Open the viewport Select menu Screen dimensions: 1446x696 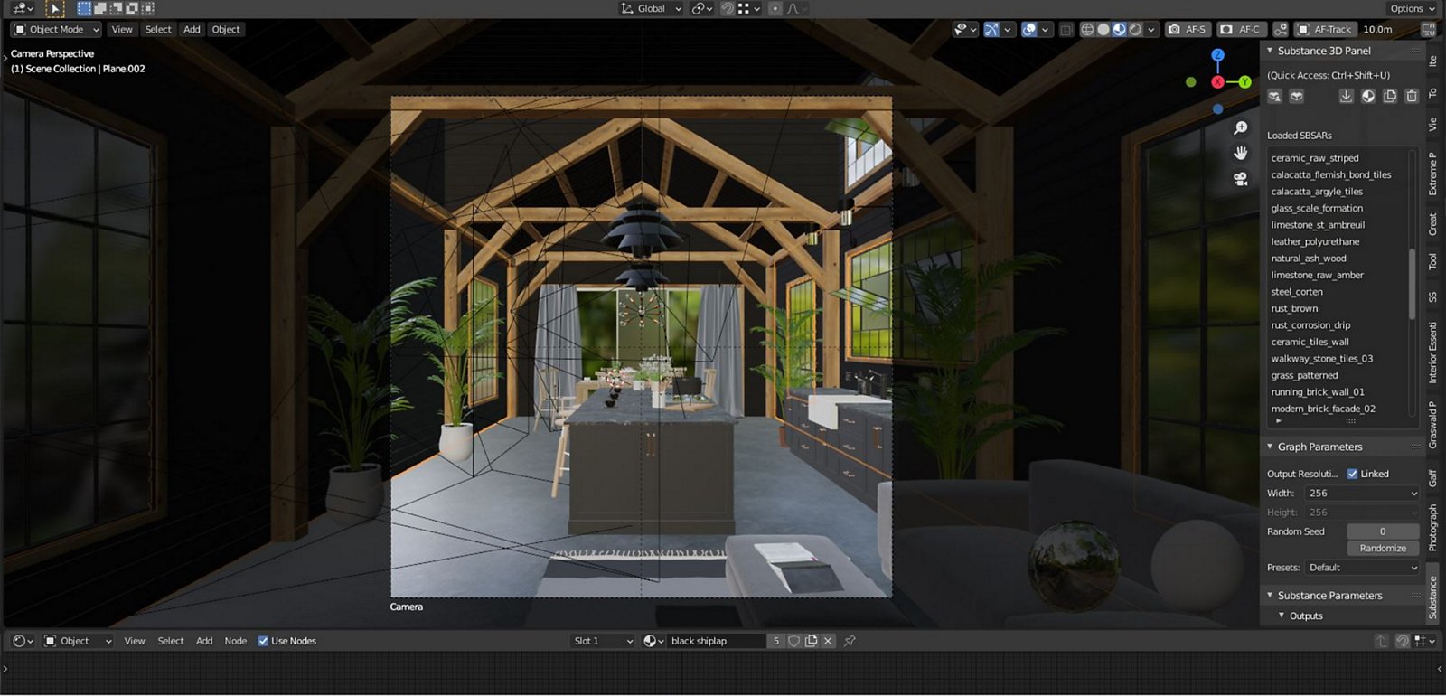(158, 29)
